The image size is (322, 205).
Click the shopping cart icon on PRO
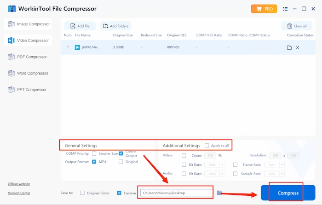pos(259,9)
